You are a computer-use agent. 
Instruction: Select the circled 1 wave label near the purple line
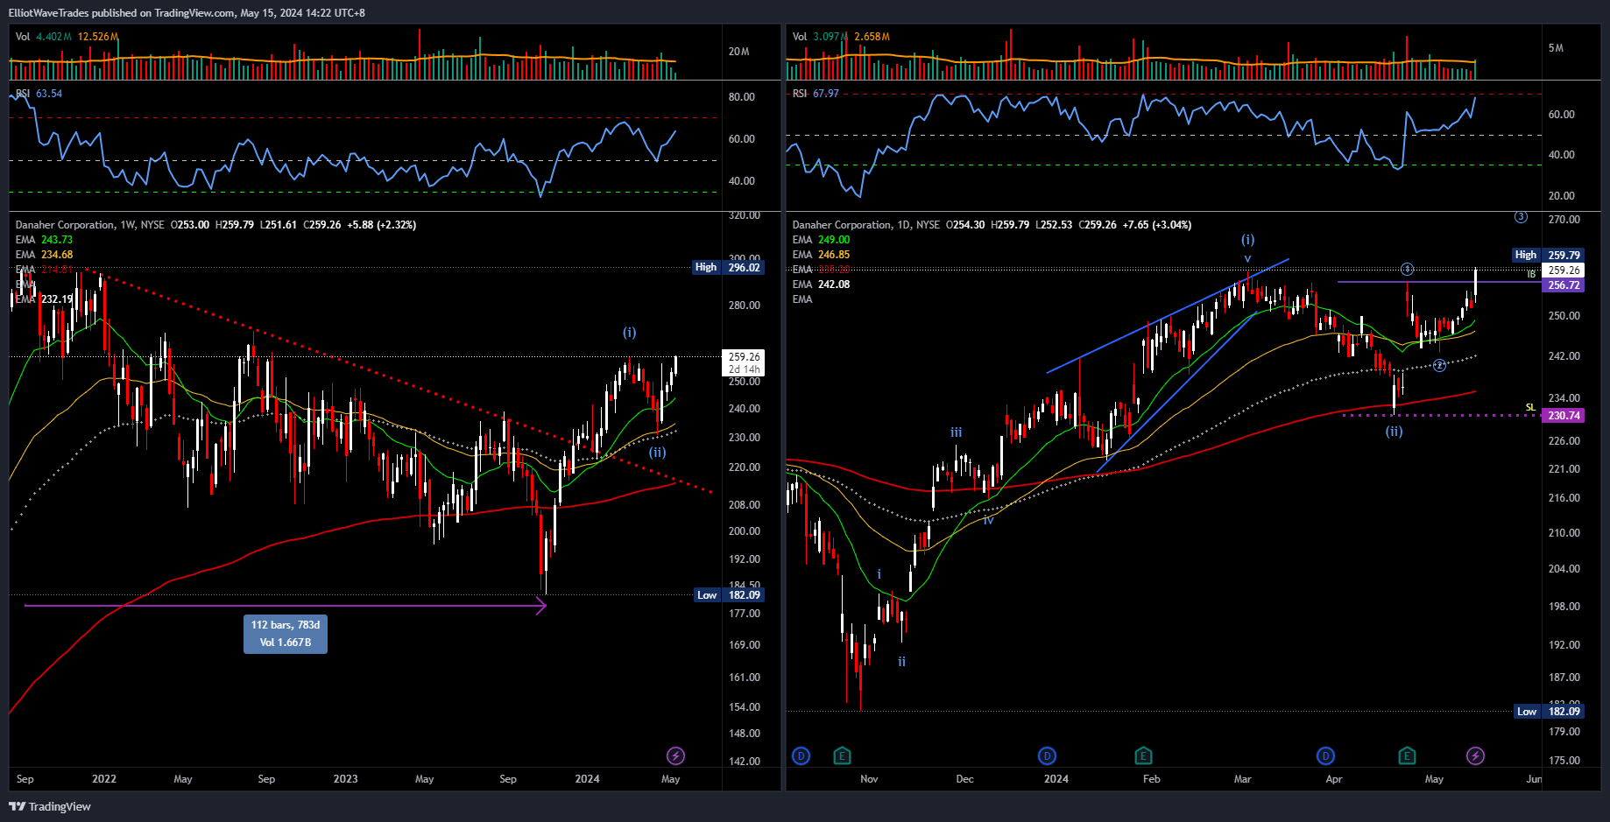[x=1407, y=269]
